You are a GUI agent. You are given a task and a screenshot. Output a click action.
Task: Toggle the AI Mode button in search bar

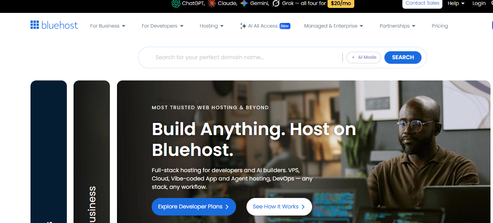click(364, 58)
